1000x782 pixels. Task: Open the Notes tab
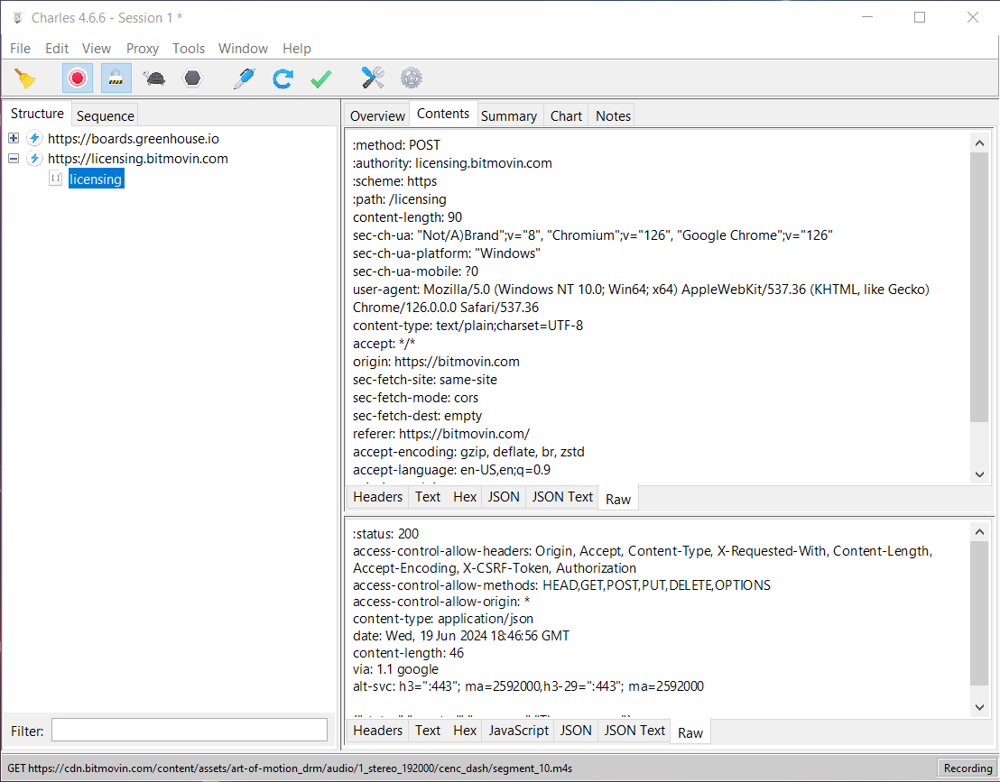(613, 116)
